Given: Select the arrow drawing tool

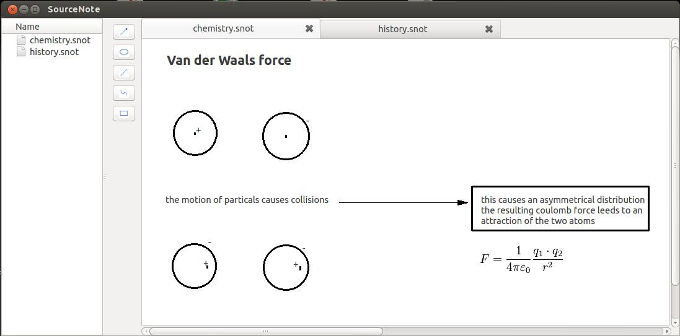Looking at the screenshot, I should coord(123,32).
